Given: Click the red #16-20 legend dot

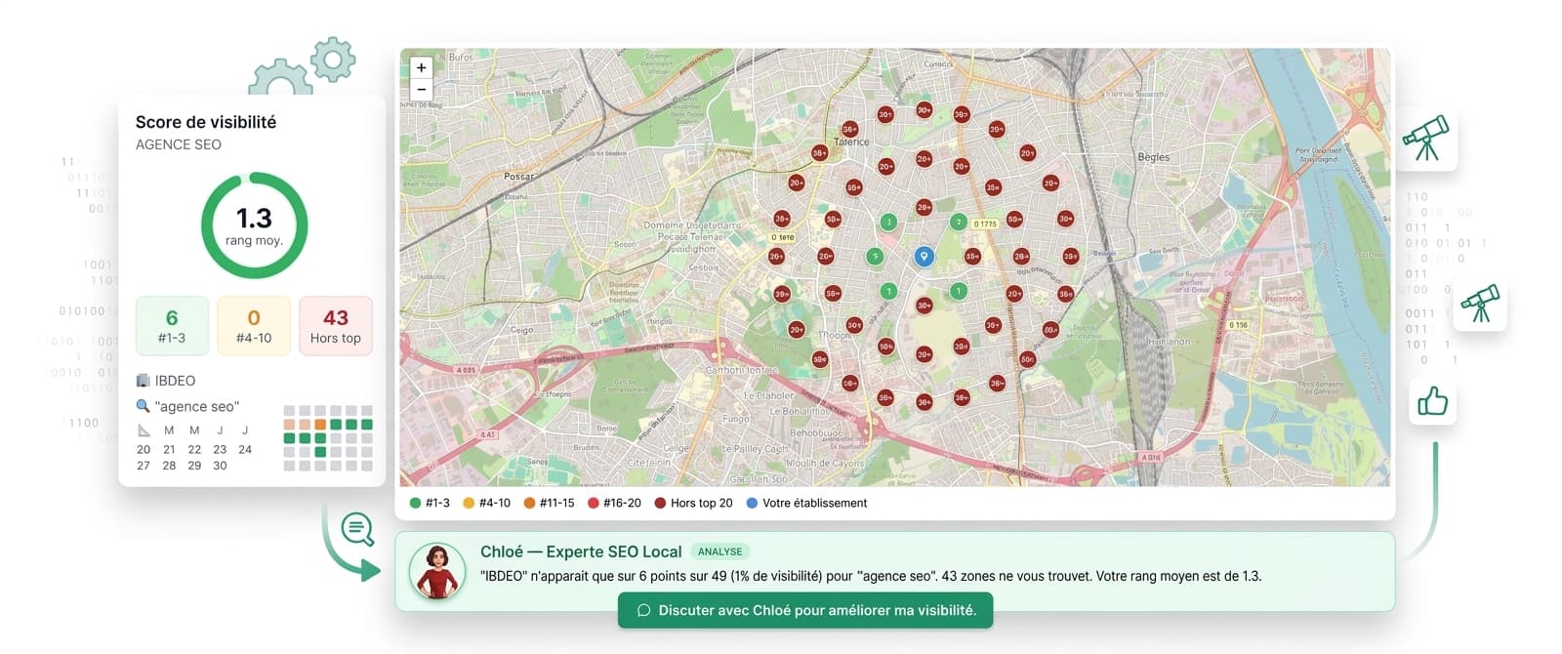Looking at the screenshot, I should coord(593,503).
